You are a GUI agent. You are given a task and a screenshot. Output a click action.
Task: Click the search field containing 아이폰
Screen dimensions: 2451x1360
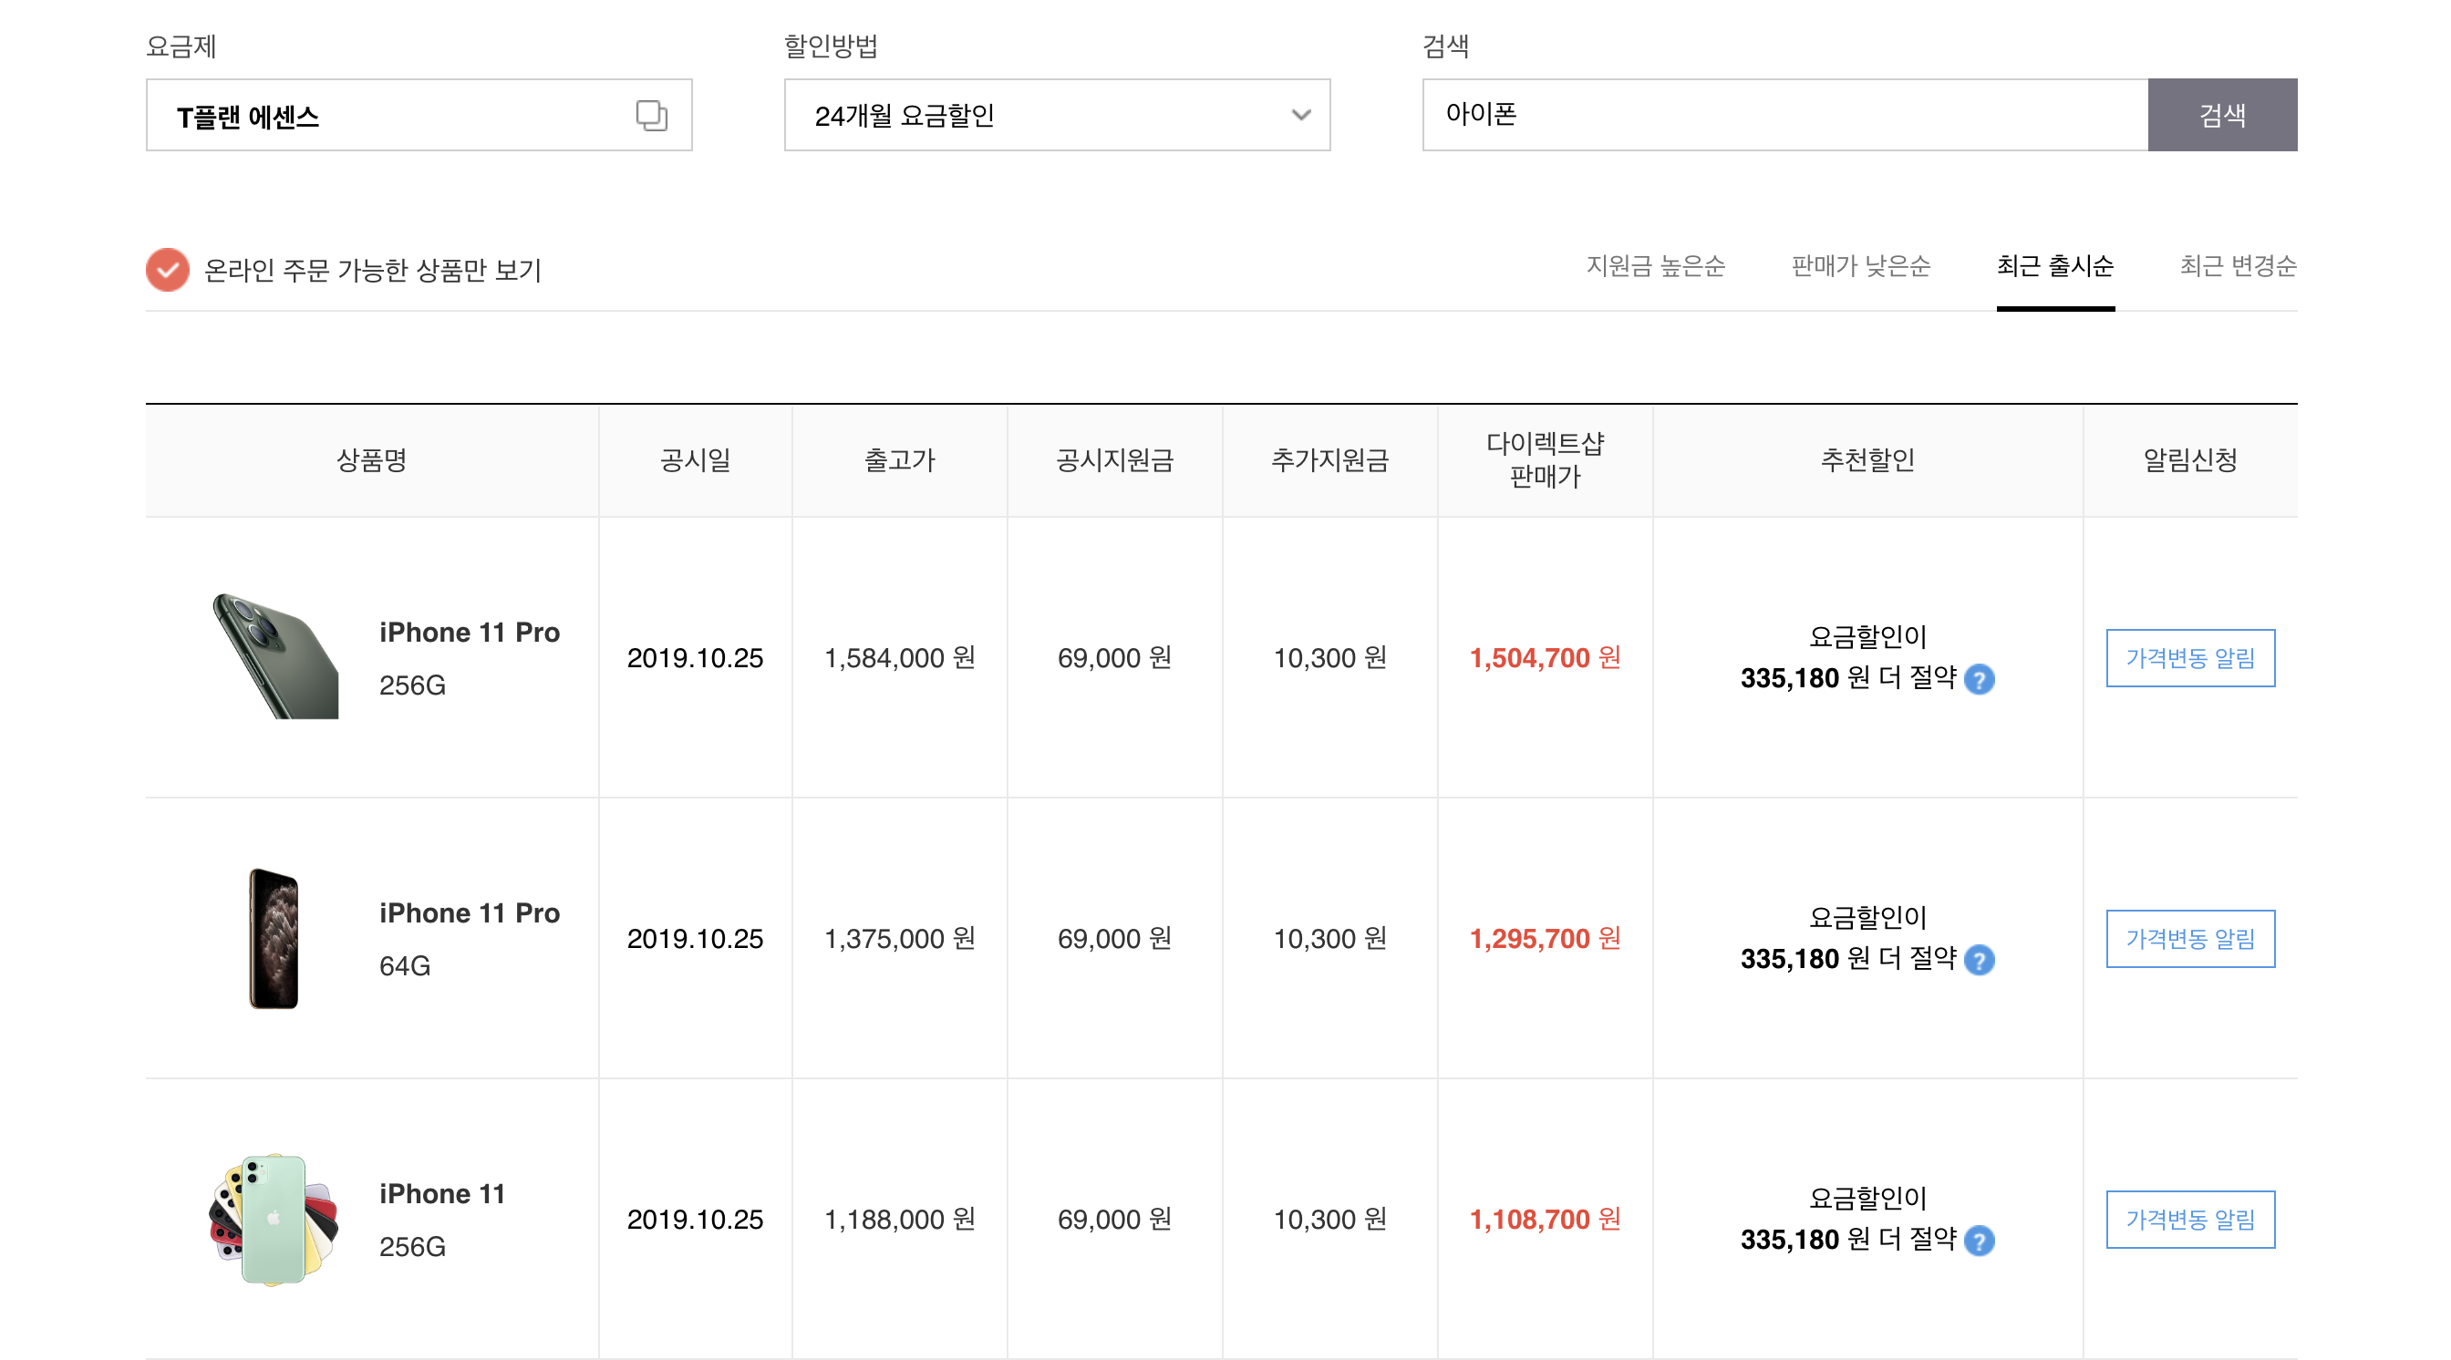(1784, 115)
